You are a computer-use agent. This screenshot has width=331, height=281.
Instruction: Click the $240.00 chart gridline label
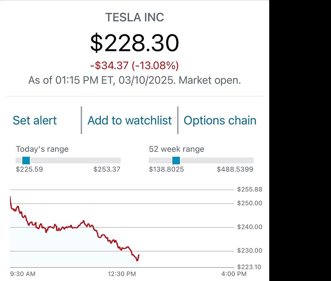(250, 227)
